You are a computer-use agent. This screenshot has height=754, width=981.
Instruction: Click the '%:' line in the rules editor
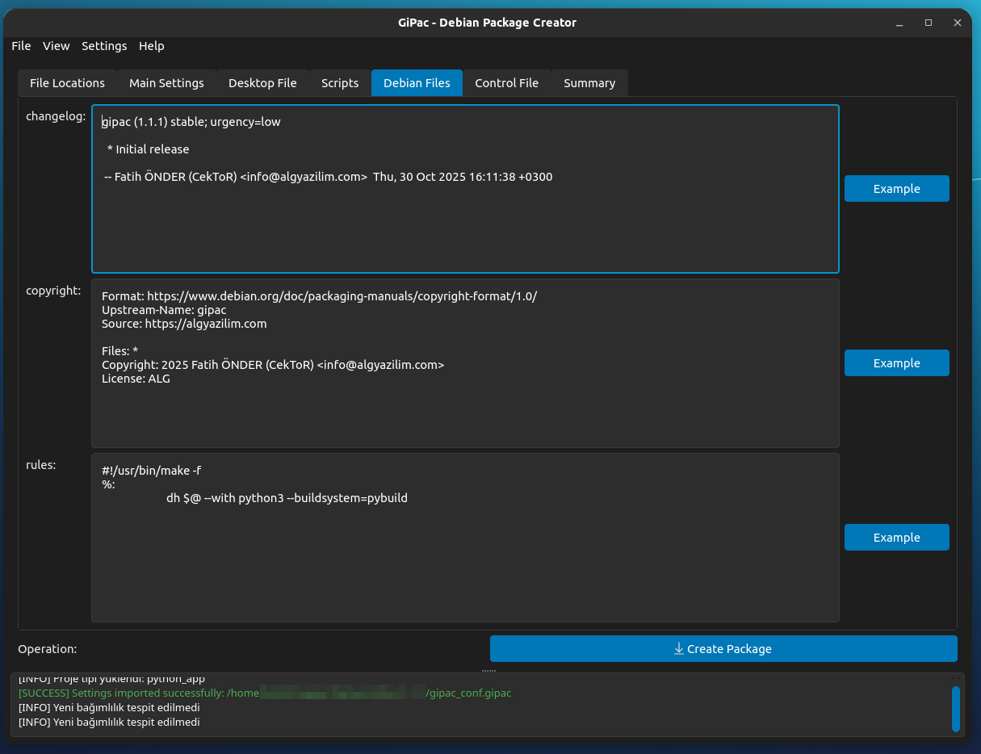108,484
